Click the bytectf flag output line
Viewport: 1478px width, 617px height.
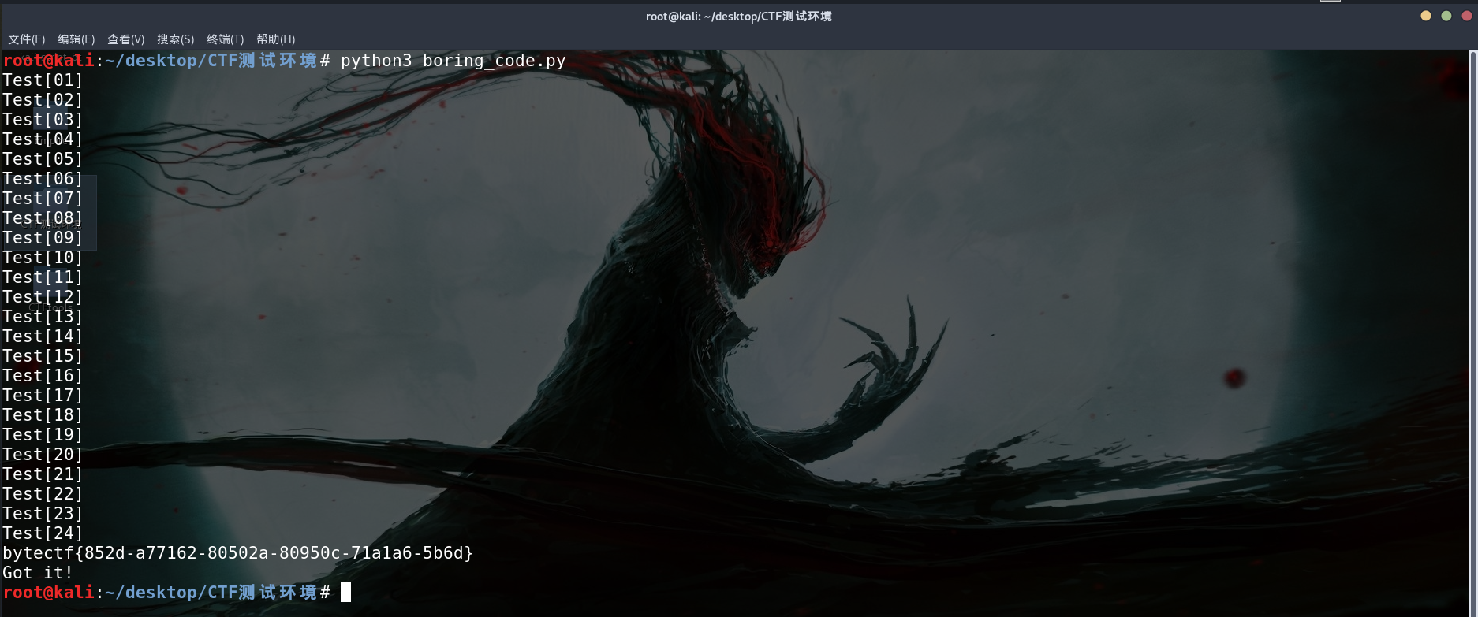point(237,553)
